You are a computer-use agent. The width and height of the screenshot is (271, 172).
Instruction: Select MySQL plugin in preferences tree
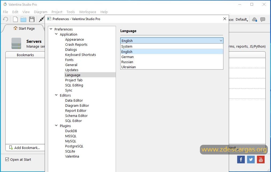click(71, 141)
